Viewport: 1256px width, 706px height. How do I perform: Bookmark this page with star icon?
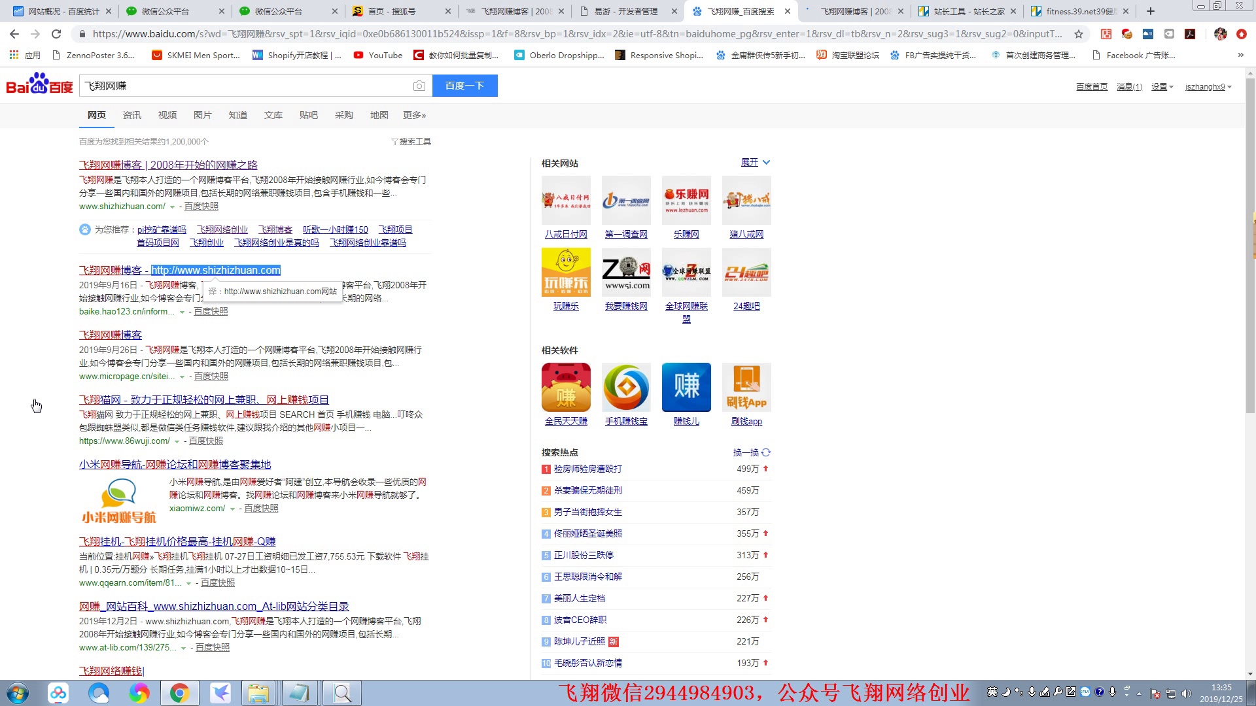(x=1079, y=34)
